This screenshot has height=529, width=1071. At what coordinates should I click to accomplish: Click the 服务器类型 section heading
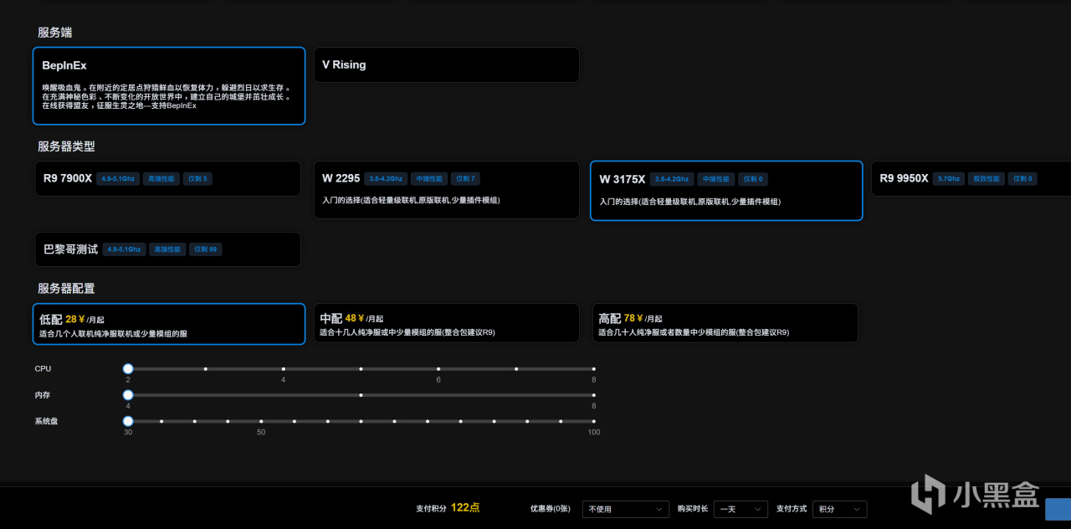[66, 146]
